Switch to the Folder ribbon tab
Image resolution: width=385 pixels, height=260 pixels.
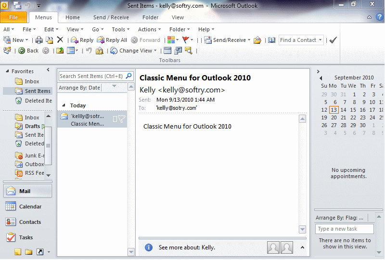[150, 17]
